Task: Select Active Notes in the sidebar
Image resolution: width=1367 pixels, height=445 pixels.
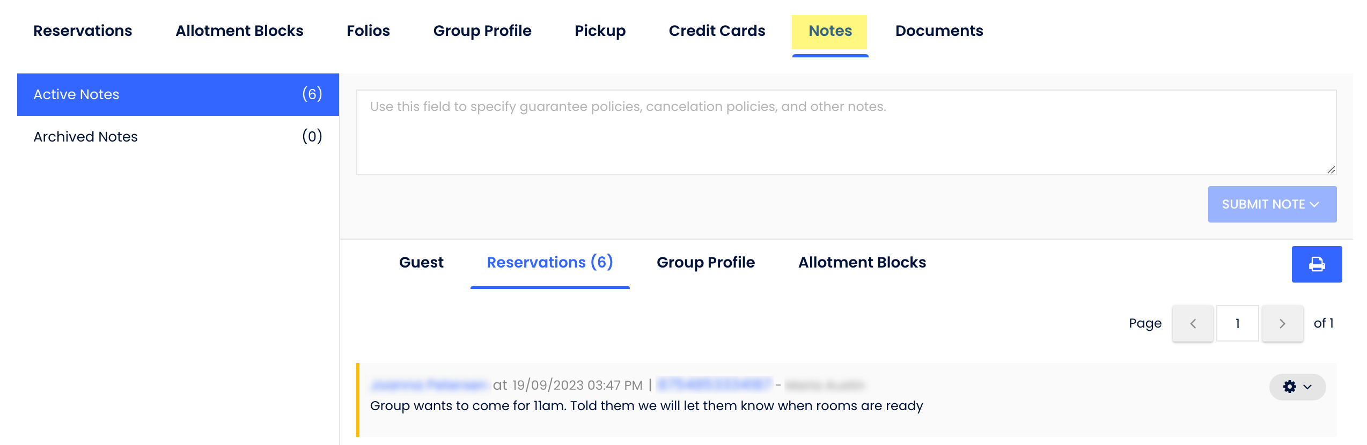Action: pos(178,94)
